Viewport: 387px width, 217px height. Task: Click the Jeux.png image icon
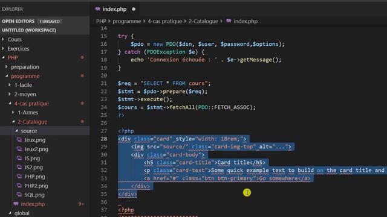coord(19,140)
